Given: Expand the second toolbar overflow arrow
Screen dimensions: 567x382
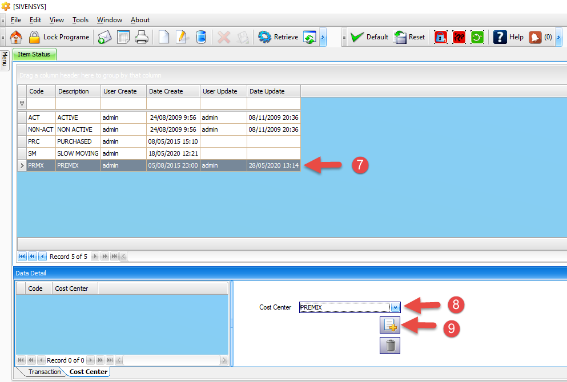Looking at the screenshot, I should pyautogui.click(x=558, y=37).
